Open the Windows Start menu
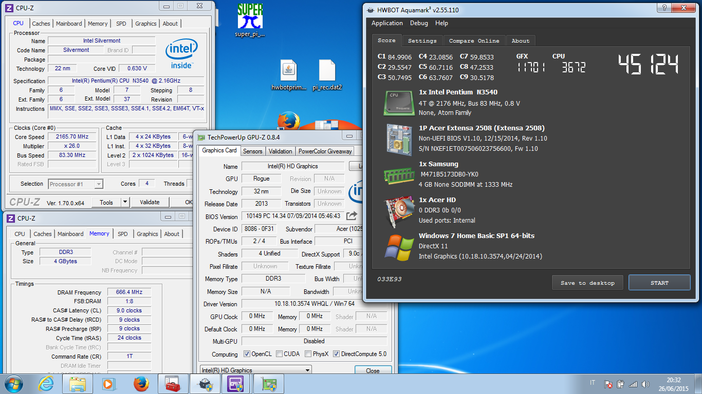Viewport: 702px width, 394px height. pos(13,384)
